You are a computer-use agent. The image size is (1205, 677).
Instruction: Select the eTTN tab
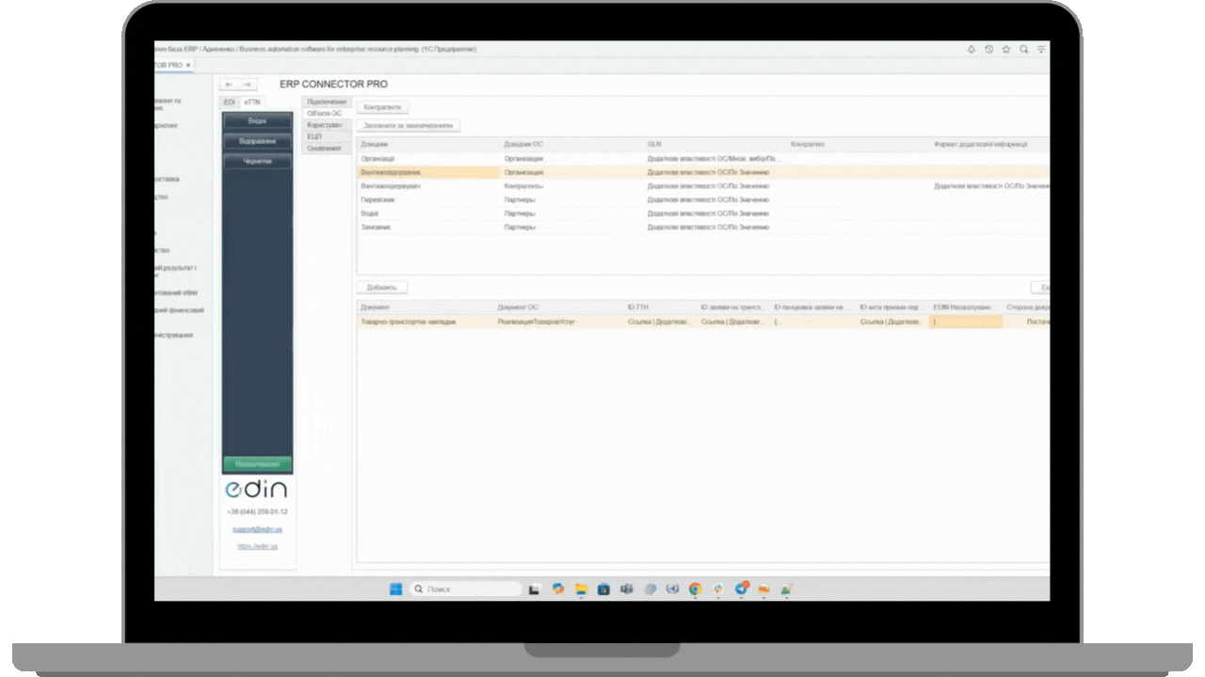click(x=251, y=102)
